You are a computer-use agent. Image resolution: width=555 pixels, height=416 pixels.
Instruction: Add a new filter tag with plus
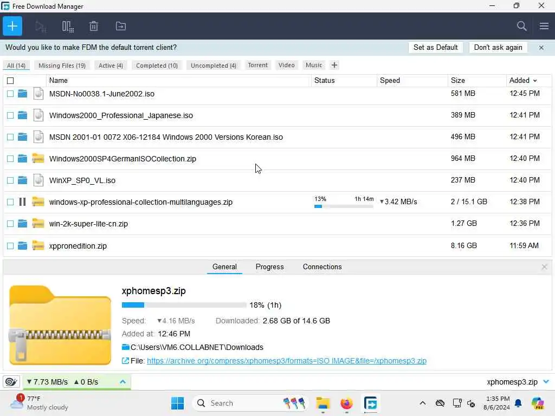334,65
